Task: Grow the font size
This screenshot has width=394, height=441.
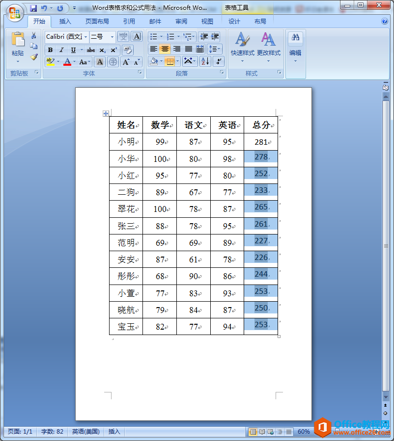Action: [x=126, y=62]
